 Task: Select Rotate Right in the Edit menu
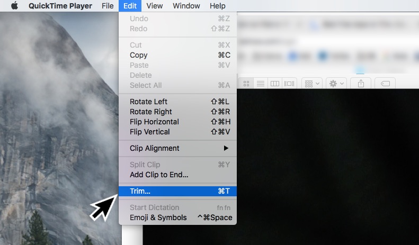tap(177, 112)
